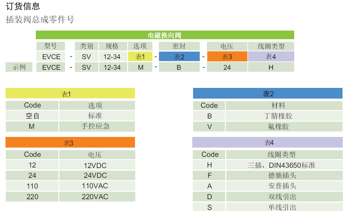Click the "示例" row label
Viewport: 348px width, 211px height.
19,67
